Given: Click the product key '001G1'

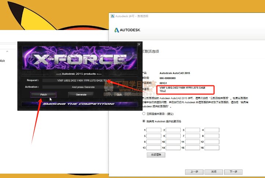Looking at the screenshot, I should click(x=163, y=83).
